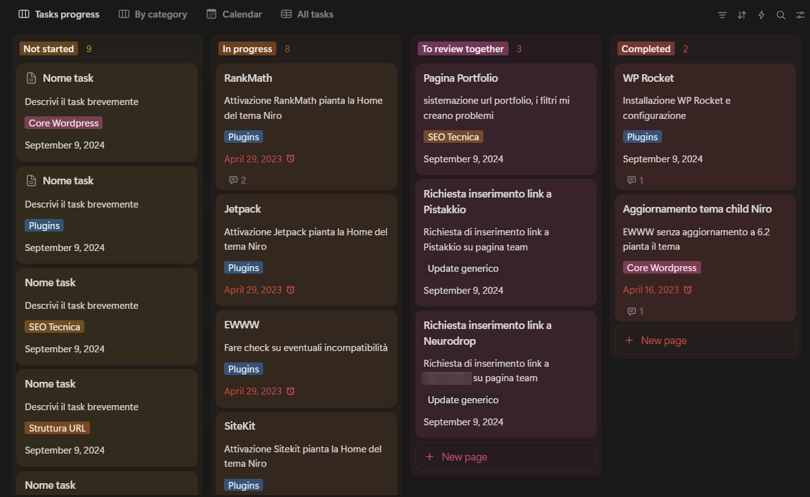Click 'Fare check su eventuali incompatibilità' text

[306, 348]
